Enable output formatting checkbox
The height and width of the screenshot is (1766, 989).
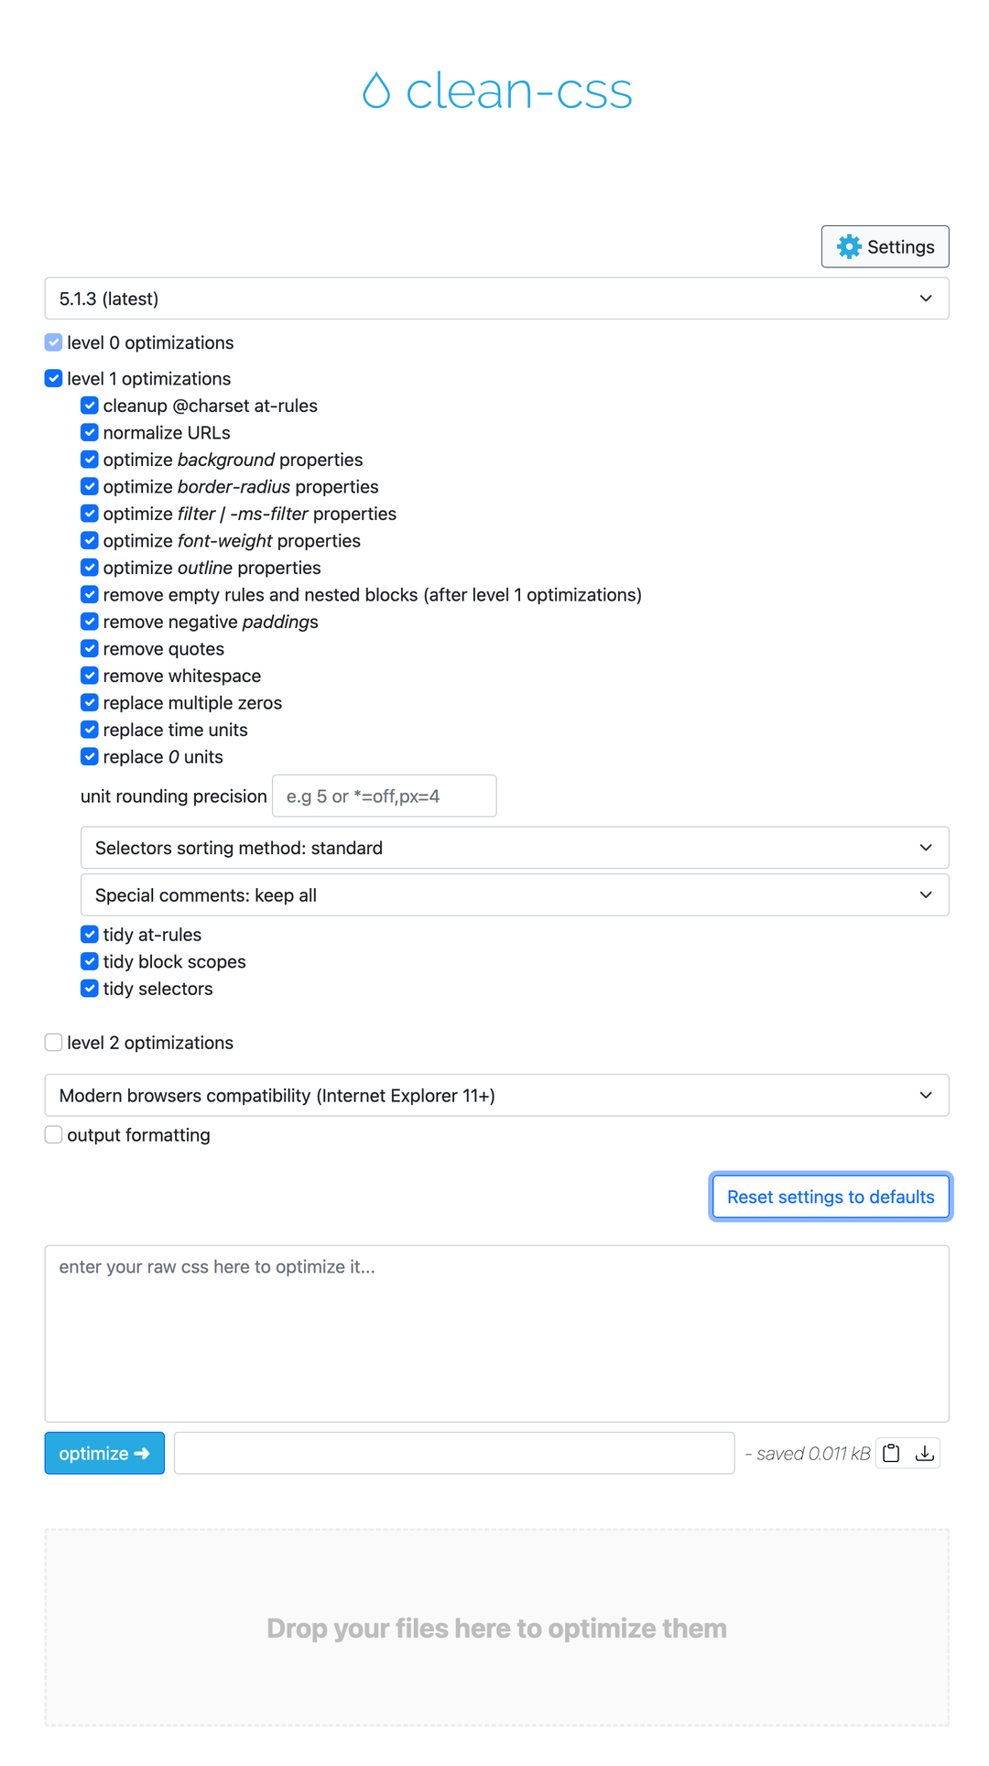pos(54,1135)
